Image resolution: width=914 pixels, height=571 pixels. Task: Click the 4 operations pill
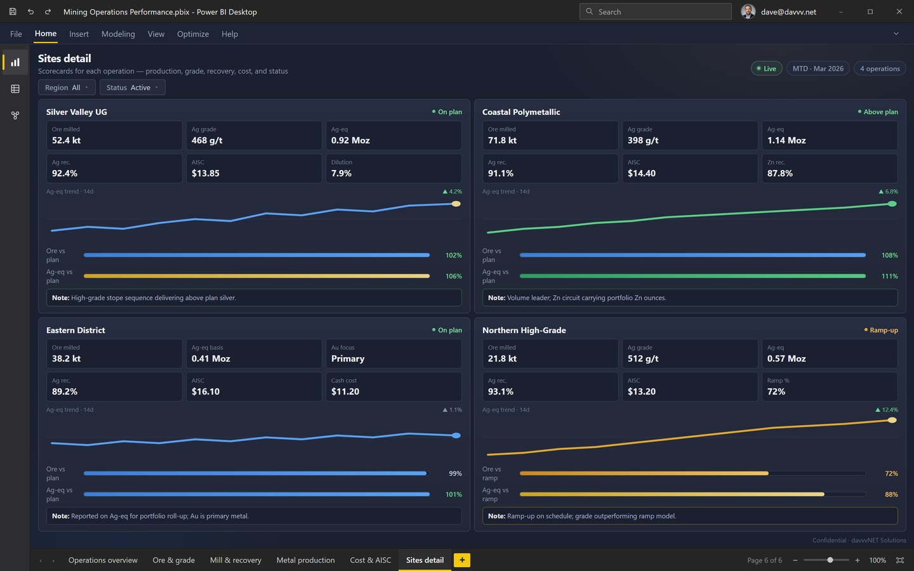[x=880, y=69]
